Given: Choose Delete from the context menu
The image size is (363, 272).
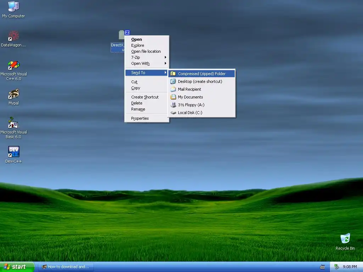Looking at the screenshot, I should (x=147, y=103).
